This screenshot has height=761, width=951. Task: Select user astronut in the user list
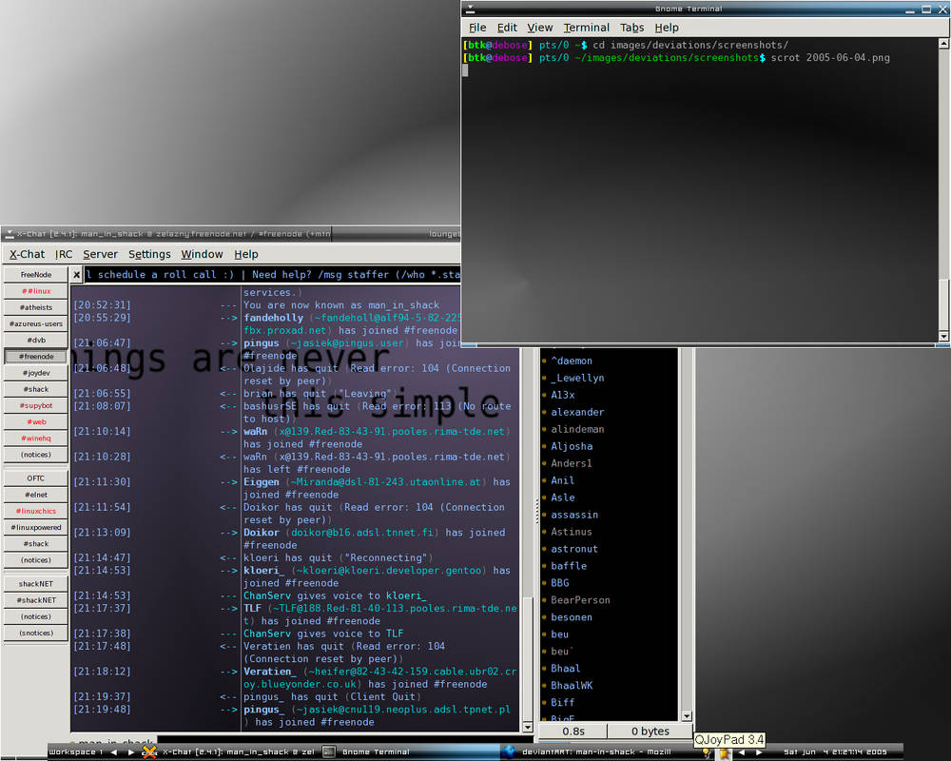[573, 549]
